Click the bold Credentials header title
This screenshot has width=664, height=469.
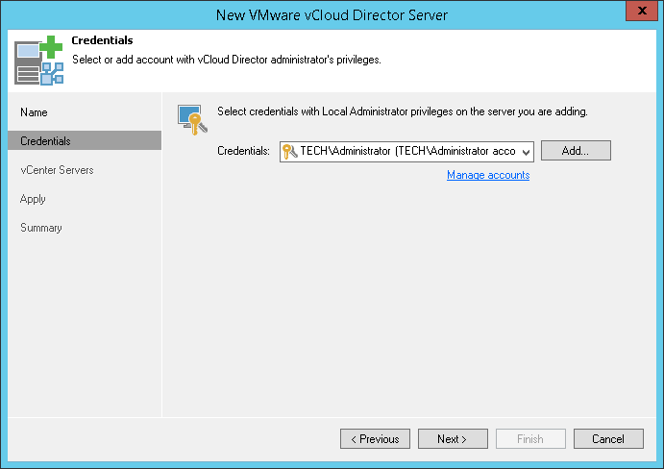point(102,41)
